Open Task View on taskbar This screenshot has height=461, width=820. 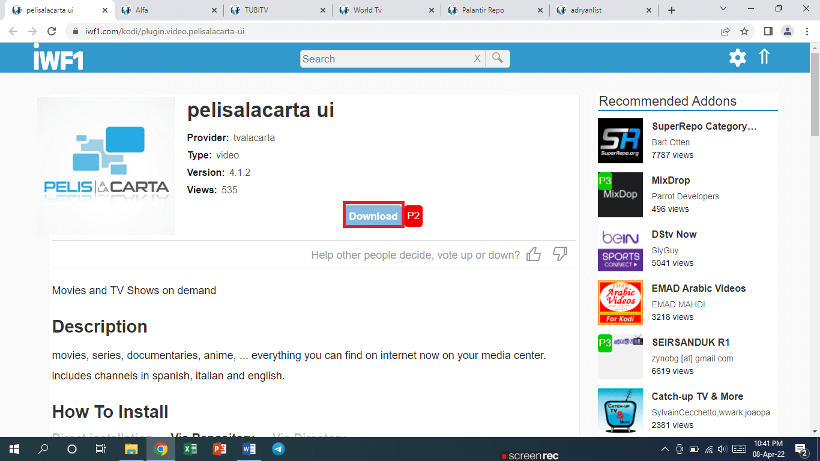(101, 449)
